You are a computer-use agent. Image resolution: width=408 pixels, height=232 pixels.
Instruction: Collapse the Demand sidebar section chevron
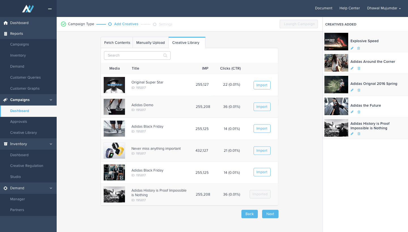(x=51, y=188)
